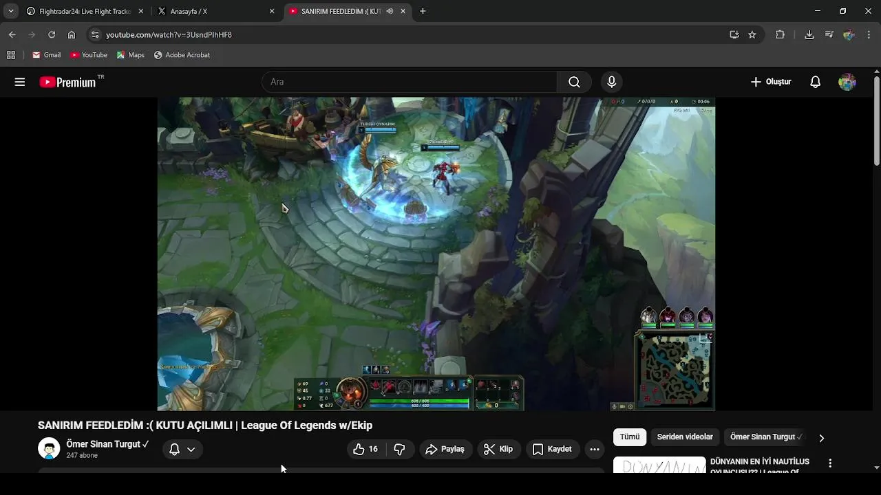This screenshot has height=495, width=881.
Task: Reload the page
Action: pyautogui.click(x=52, y=34)
